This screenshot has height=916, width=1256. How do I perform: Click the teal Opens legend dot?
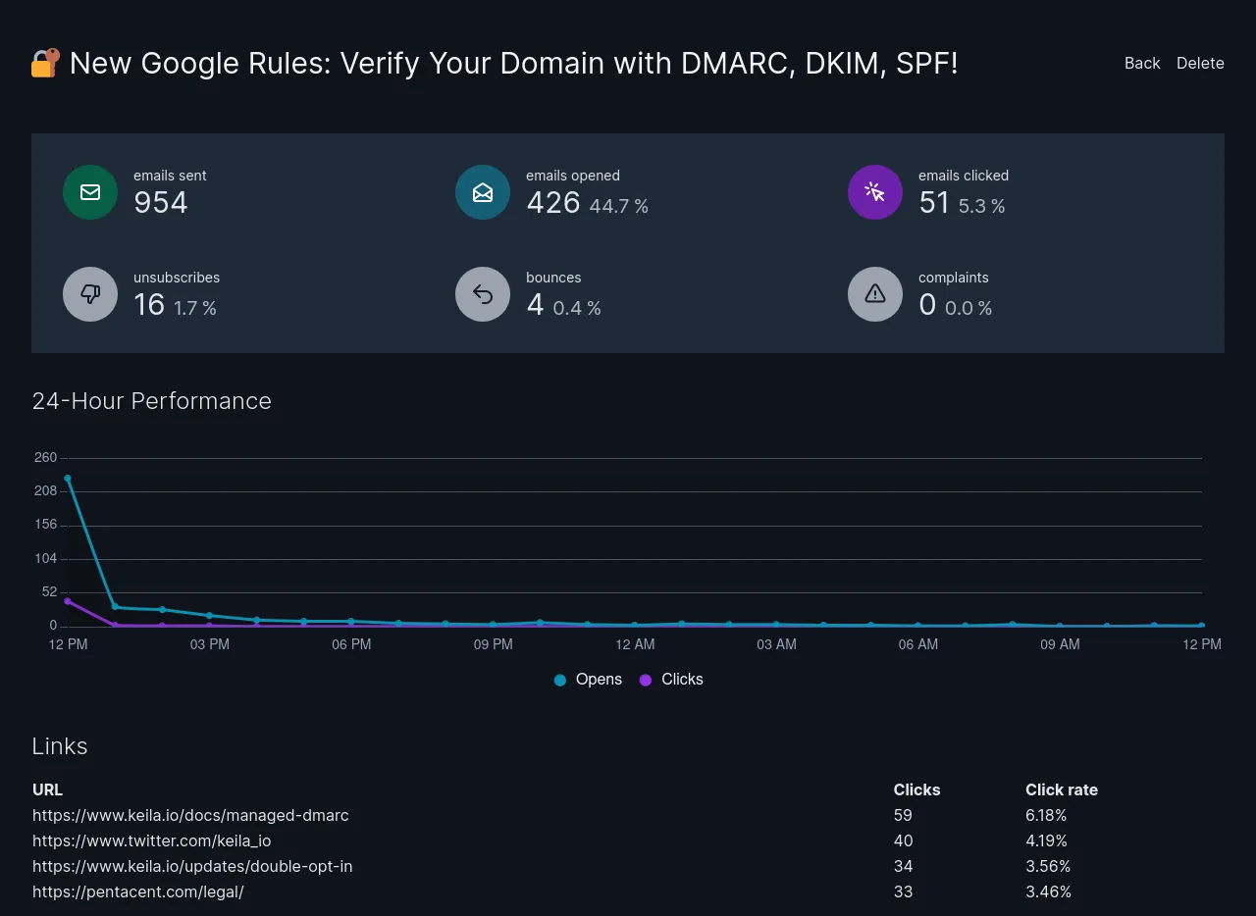pyautogui.click(x=559, y=679)
